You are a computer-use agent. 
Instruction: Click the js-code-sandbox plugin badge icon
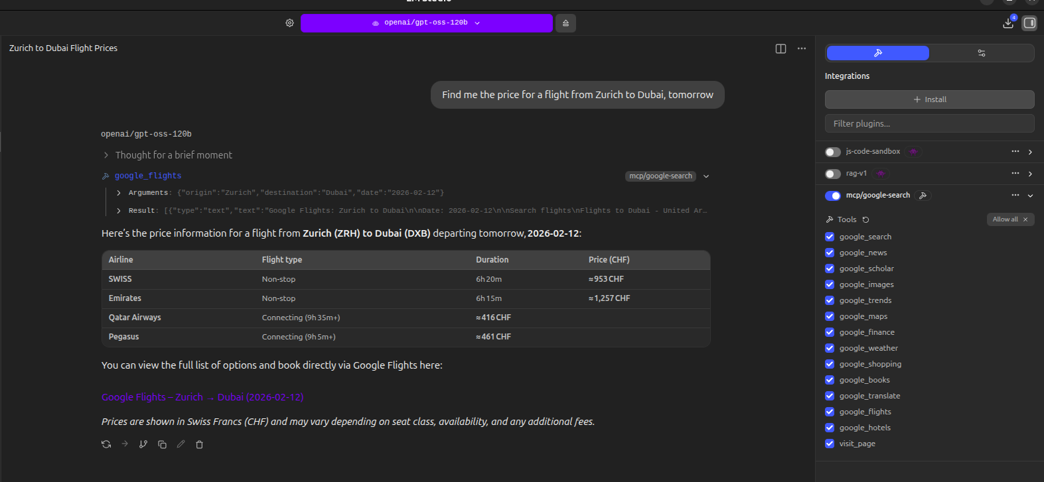[x=913, y=152]
